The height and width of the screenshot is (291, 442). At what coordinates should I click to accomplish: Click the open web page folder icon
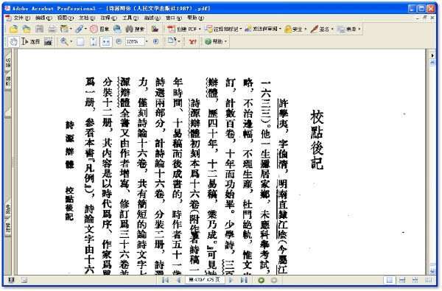click(x=27, y=29)
